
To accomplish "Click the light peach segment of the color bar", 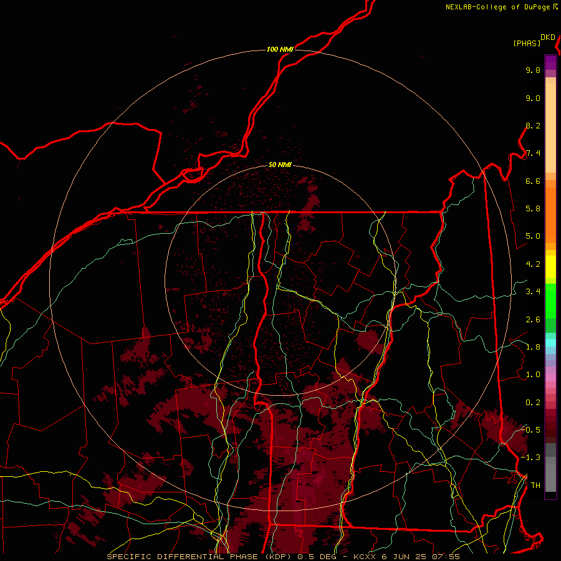I will 550,128.
